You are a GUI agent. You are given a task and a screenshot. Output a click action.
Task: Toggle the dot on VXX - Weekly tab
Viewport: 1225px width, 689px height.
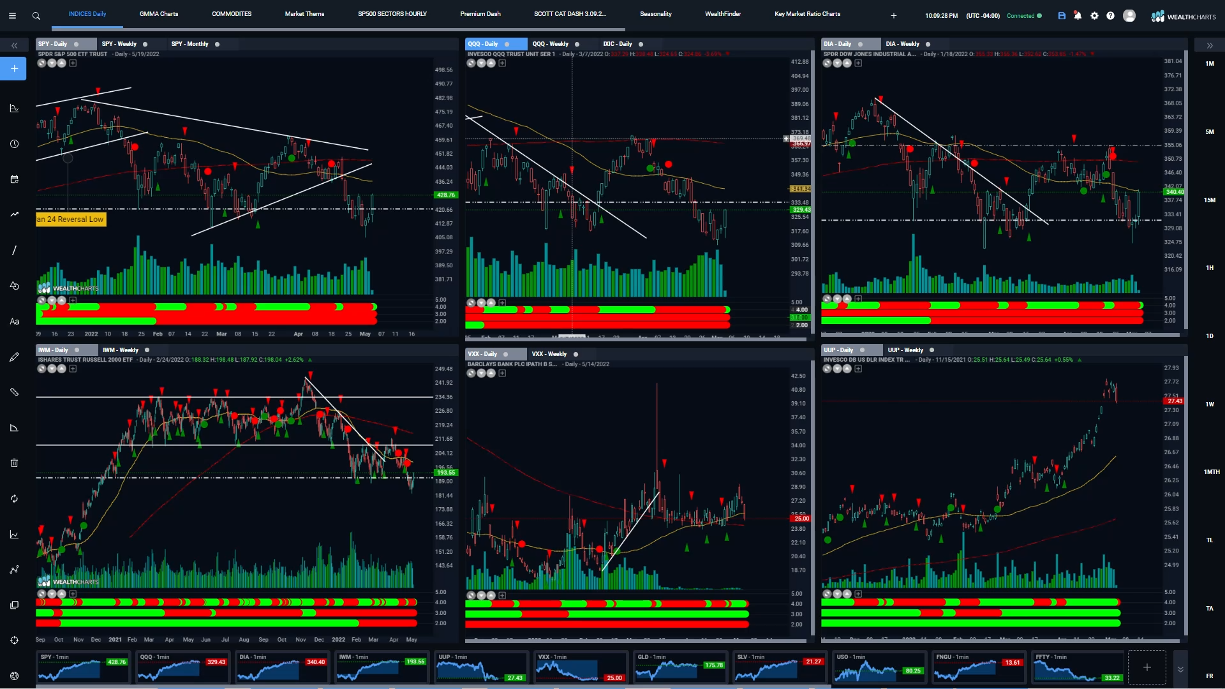click(575, 354)
